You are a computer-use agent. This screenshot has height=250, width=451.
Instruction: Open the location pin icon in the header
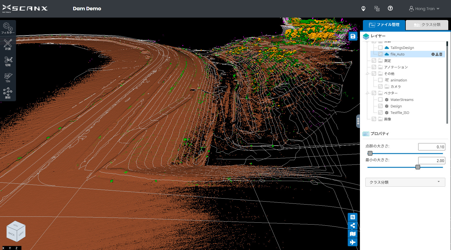[x=363, y=9]
